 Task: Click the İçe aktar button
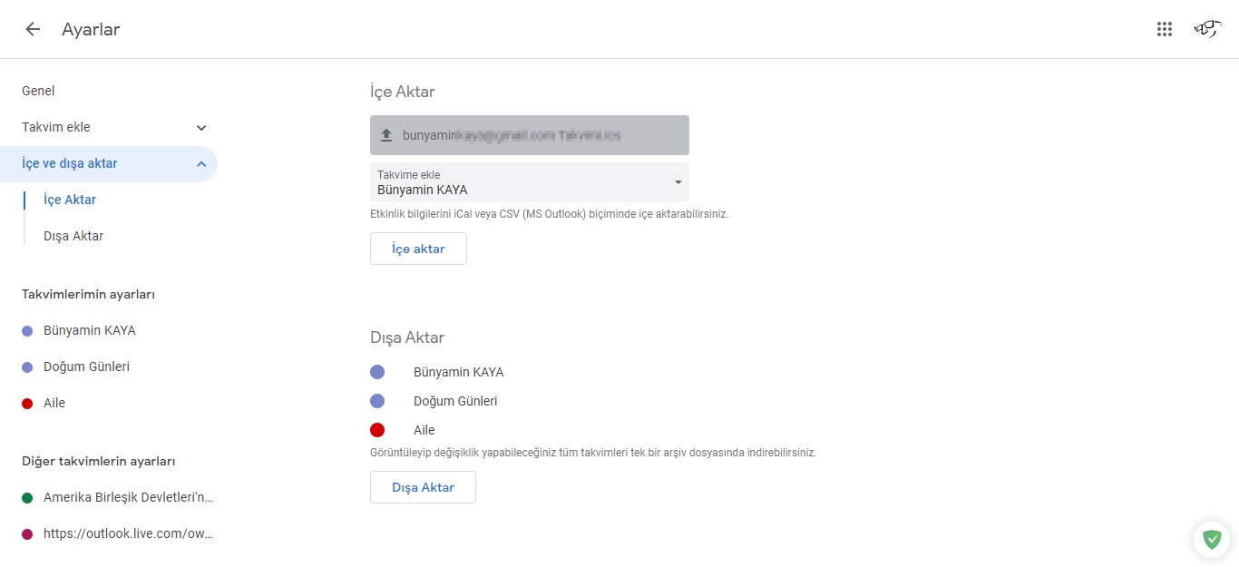coord(418,248)
